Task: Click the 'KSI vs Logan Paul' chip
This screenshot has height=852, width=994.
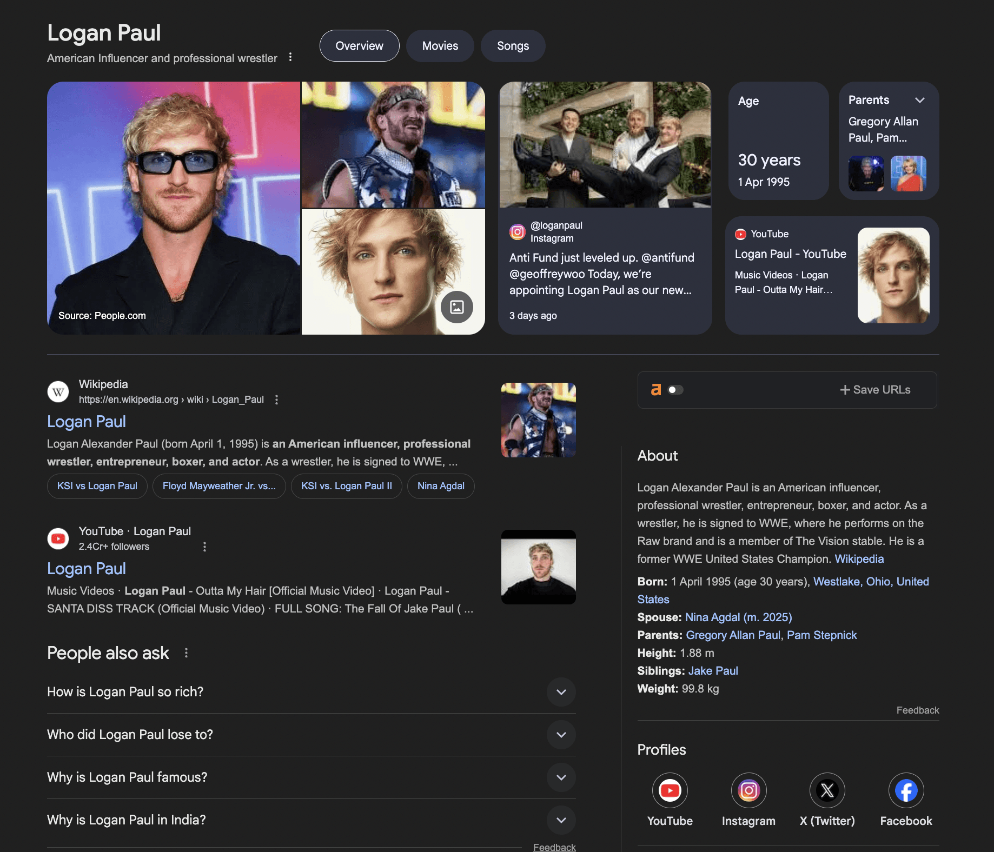Action: [x=97, y=486]
